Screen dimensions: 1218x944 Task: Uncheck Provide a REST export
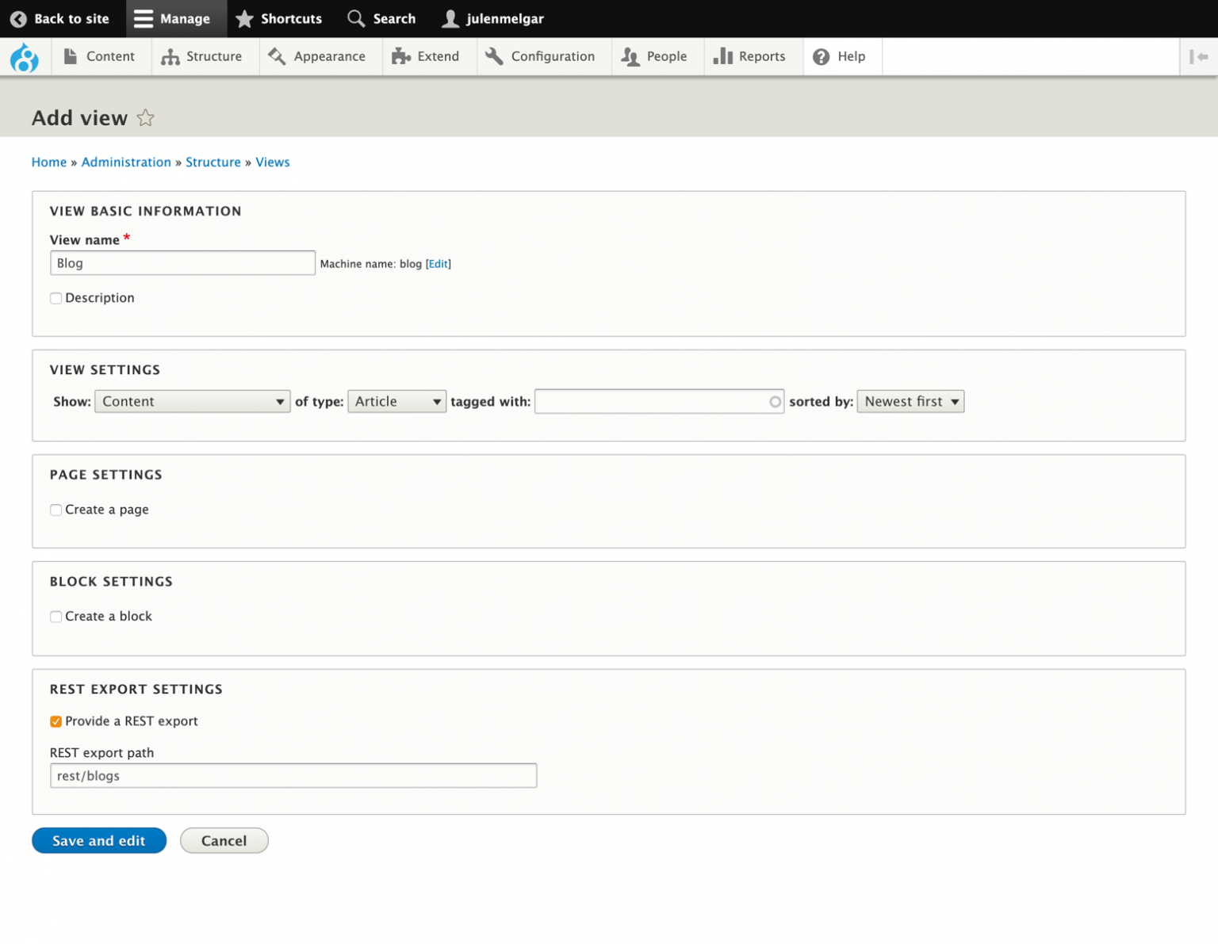pyautogui.click(x=56, y=721)
